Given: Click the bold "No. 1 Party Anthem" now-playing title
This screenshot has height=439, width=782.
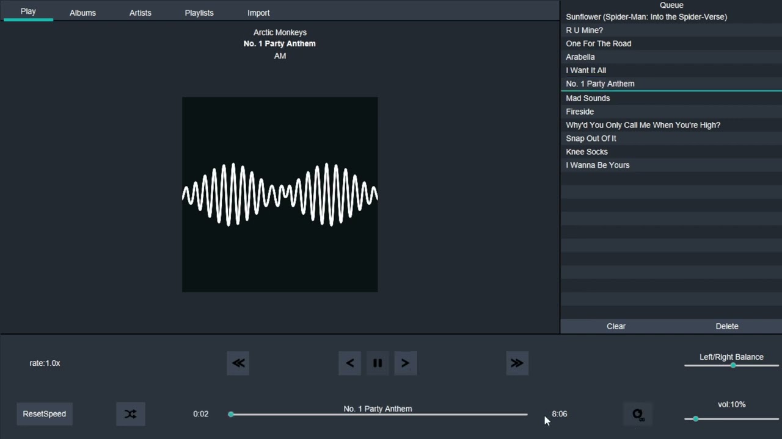Looking at the screenshot, I should 279,44.
